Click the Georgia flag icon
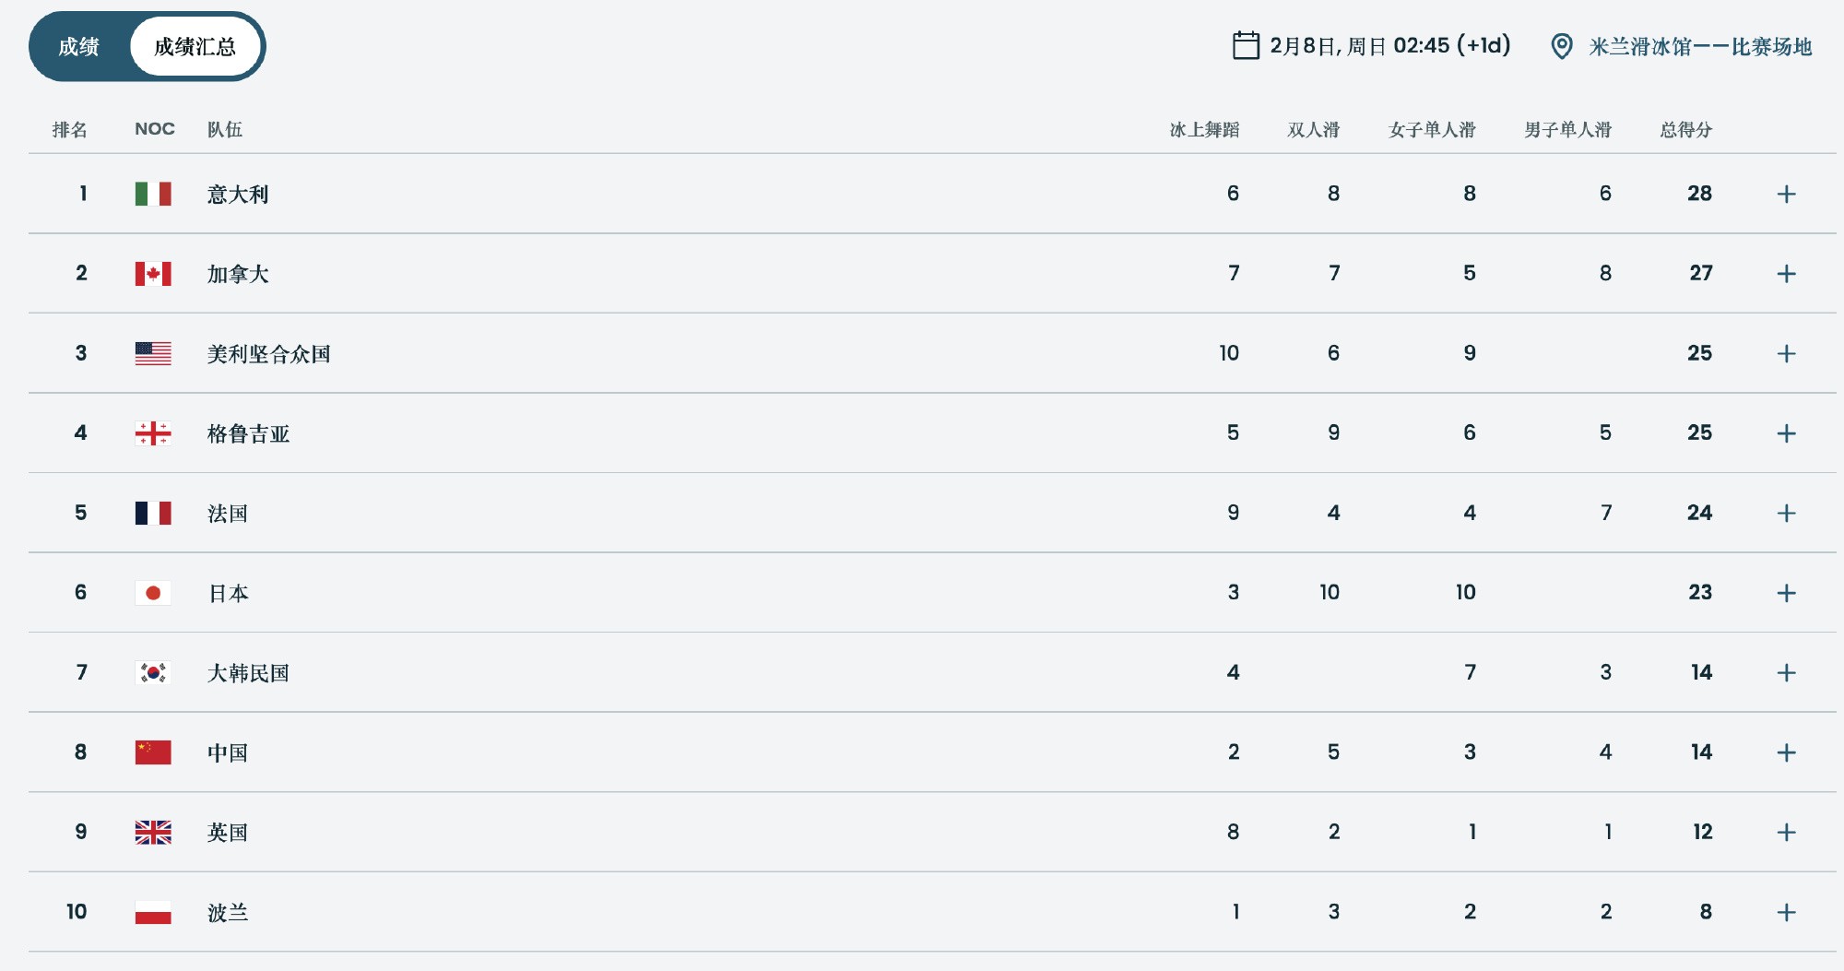Screen dimensions: 1844x971 coord(153,433)
